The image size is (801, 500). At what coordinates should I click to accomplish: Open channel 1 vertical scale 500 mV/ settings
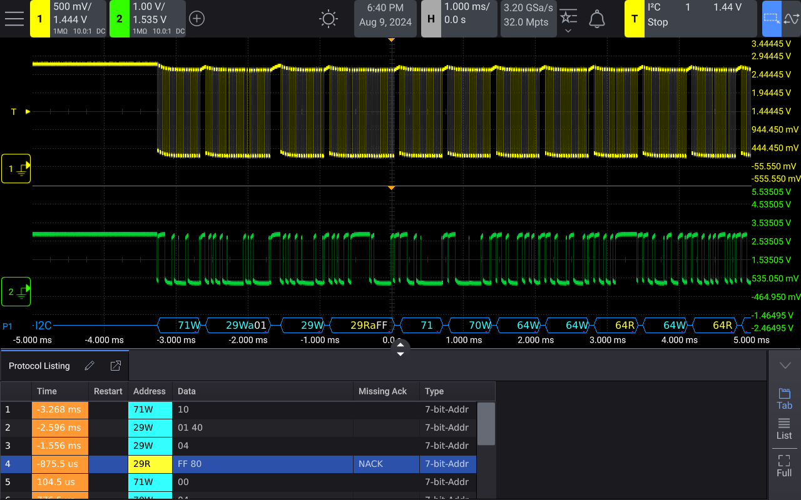pyautogui.click(x=78, y=19)
